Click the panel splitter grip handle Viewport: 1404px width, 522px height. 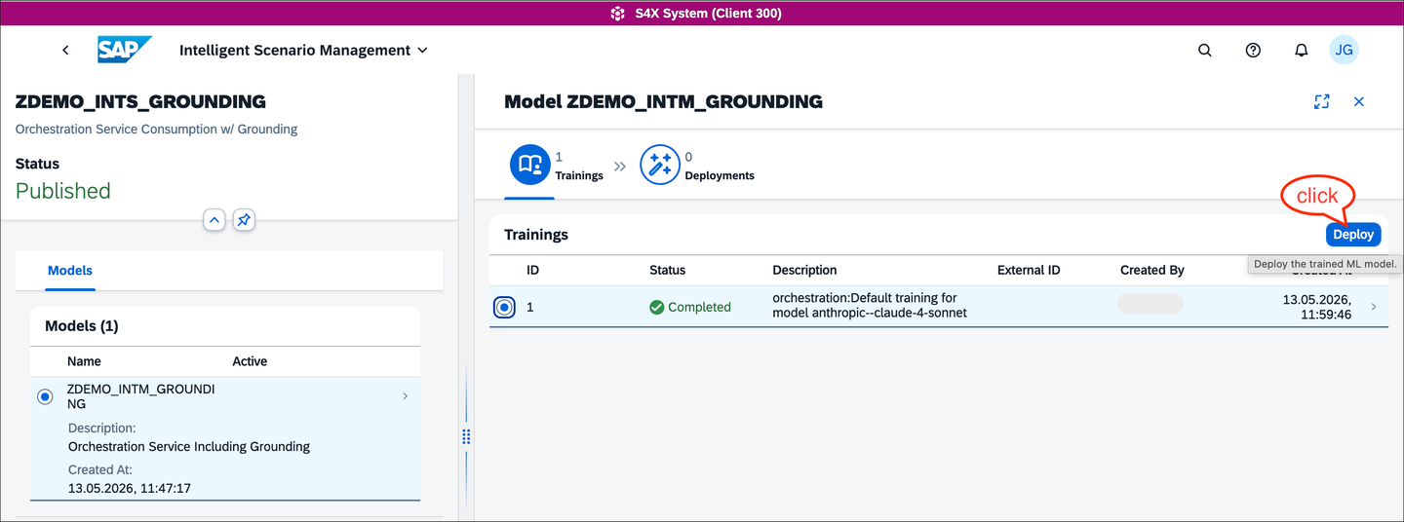[466, 436]
